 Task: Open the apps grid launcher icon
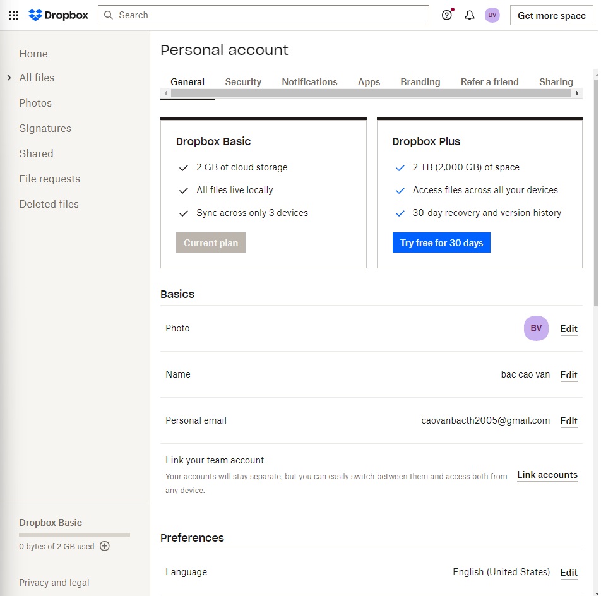(14, 15)
